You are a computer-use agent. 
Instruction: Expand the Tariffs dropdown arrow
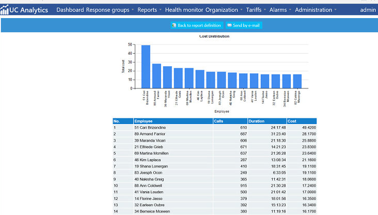pyautogui.click(x=265, y=10)
